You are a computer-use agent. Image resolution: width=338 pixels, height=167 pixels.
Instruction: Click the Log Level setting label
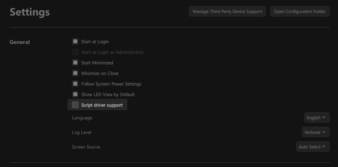[82, 132]
